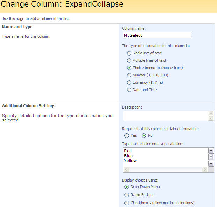The height and width of the screenshot is (207, 217).
Task: Click inside the Description text box
Action: pyautogui.click(x=165, y=116)
